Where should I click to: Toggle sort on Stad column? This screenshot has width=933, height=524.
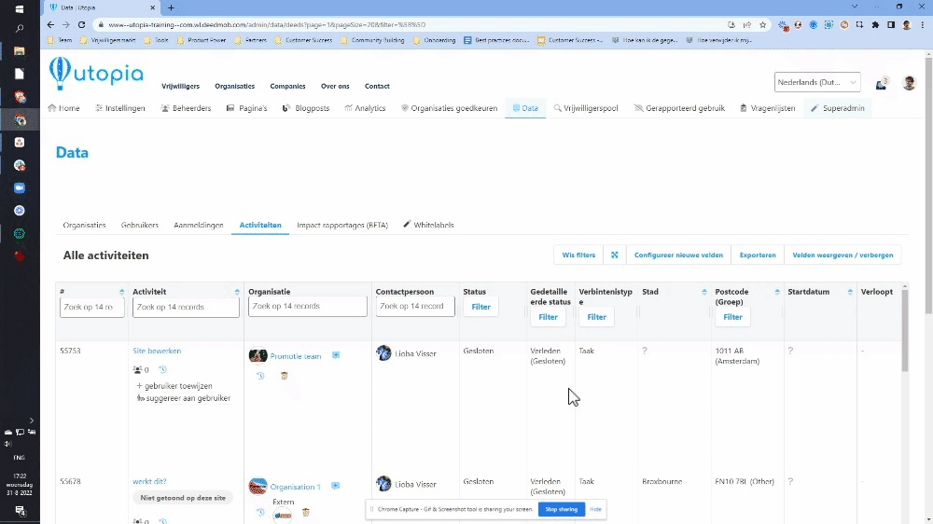pos(703,292)
